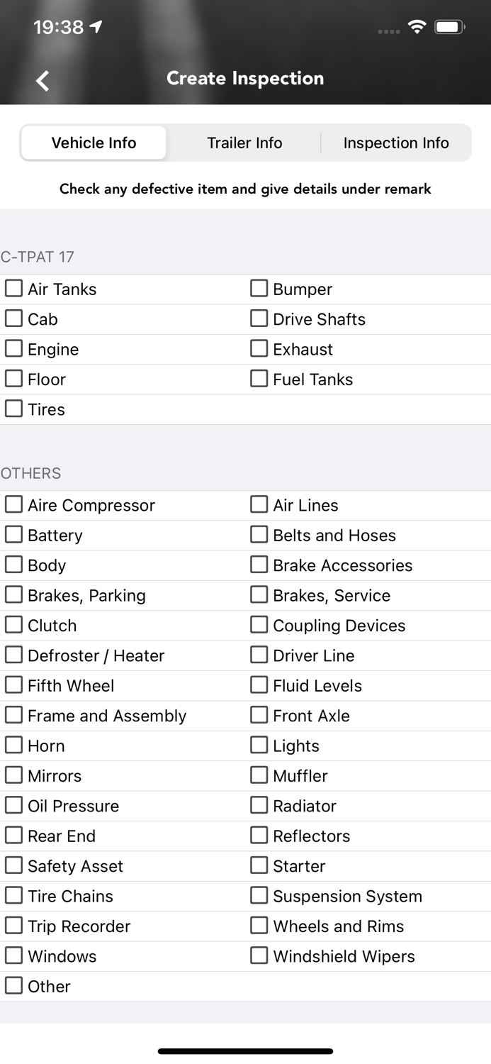Screen dimensions: 491x1064
Task: Toggle the Windshield Wipers checkbox
Action: (259, 955)
